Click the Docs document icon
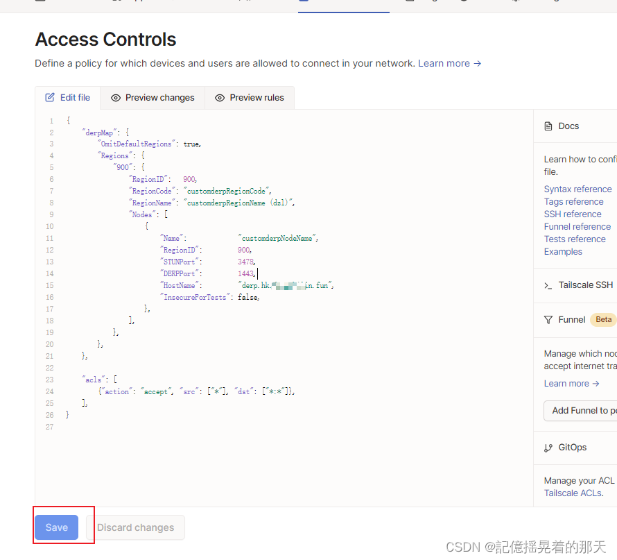The width and height of the screenshot is (617, 560). (x=548, y=126)
